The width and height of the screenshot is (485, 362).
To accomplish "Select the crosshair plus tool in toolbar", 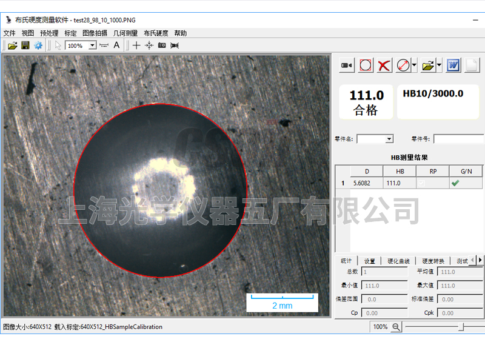I will point(136,45).
